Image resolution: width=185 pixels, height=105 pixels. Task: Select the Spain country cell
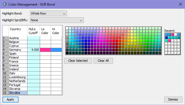(18, 54)
